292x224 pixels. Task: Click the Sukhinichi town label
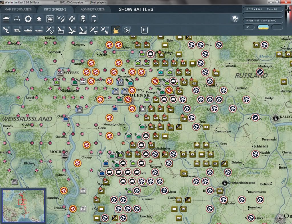[x=261, y=146]
